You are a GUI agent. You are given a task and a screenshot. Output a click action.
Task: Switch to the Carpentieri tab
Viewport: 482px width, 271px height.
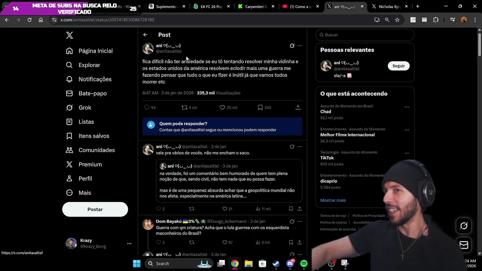click(x=257, y=6)
